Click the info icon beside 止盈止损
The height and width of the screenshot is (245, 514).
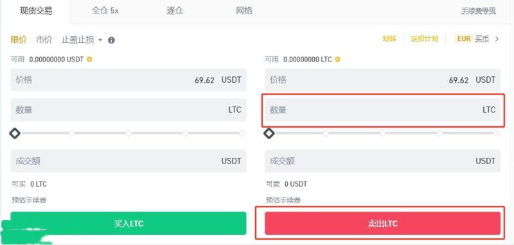point(111,40)
